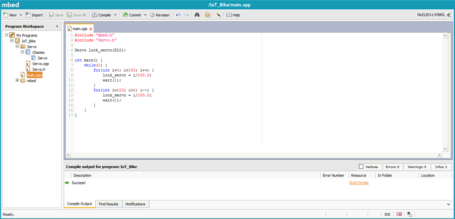This screenshot has height=219, width=455.
Task: Enable the Verbose checkbox
Action: [x=362, y=167]
